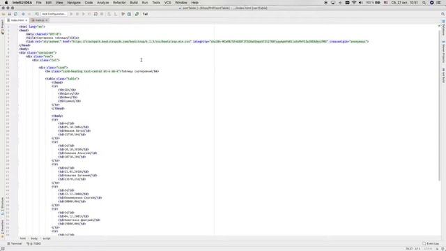Open the Edit menu
This screenshot has width=446, height=251.
[x=49, y=3]
